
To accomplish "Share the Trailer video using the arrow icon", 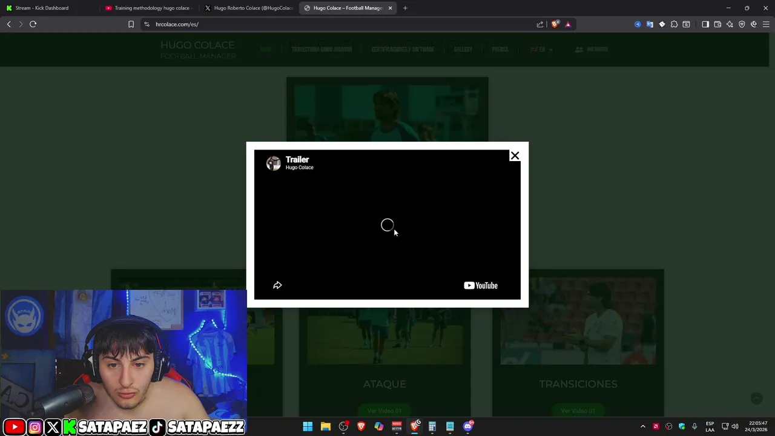I will point(277,285).
